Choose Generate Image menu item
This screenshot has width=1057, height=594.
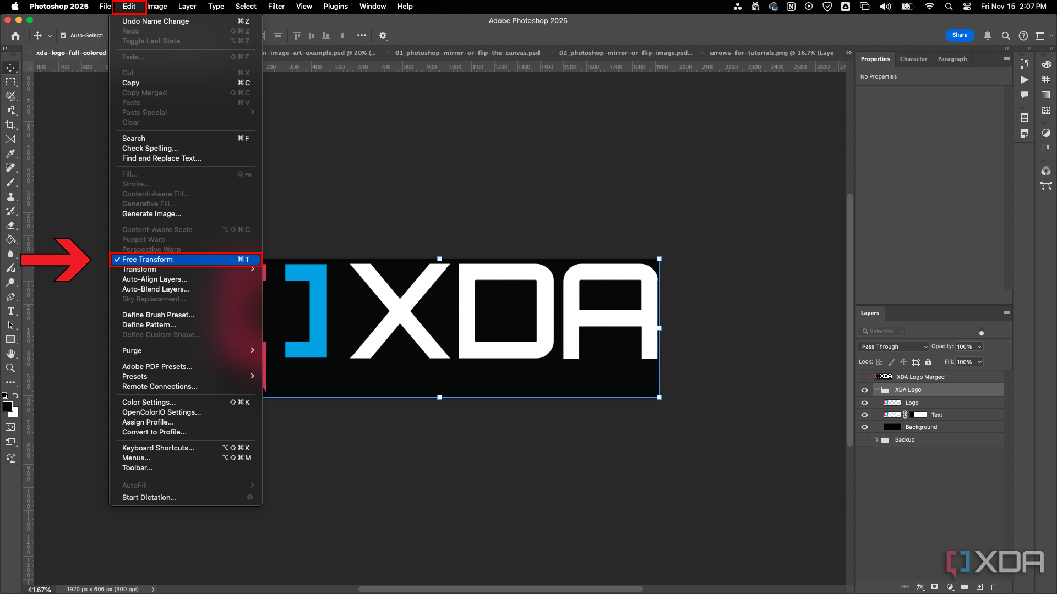pos(186,214)
